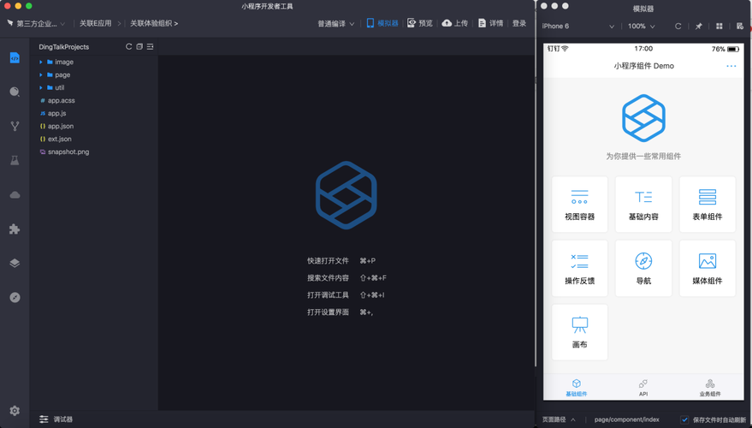Open the three-dot menu of the mini program

coord(731,66)
